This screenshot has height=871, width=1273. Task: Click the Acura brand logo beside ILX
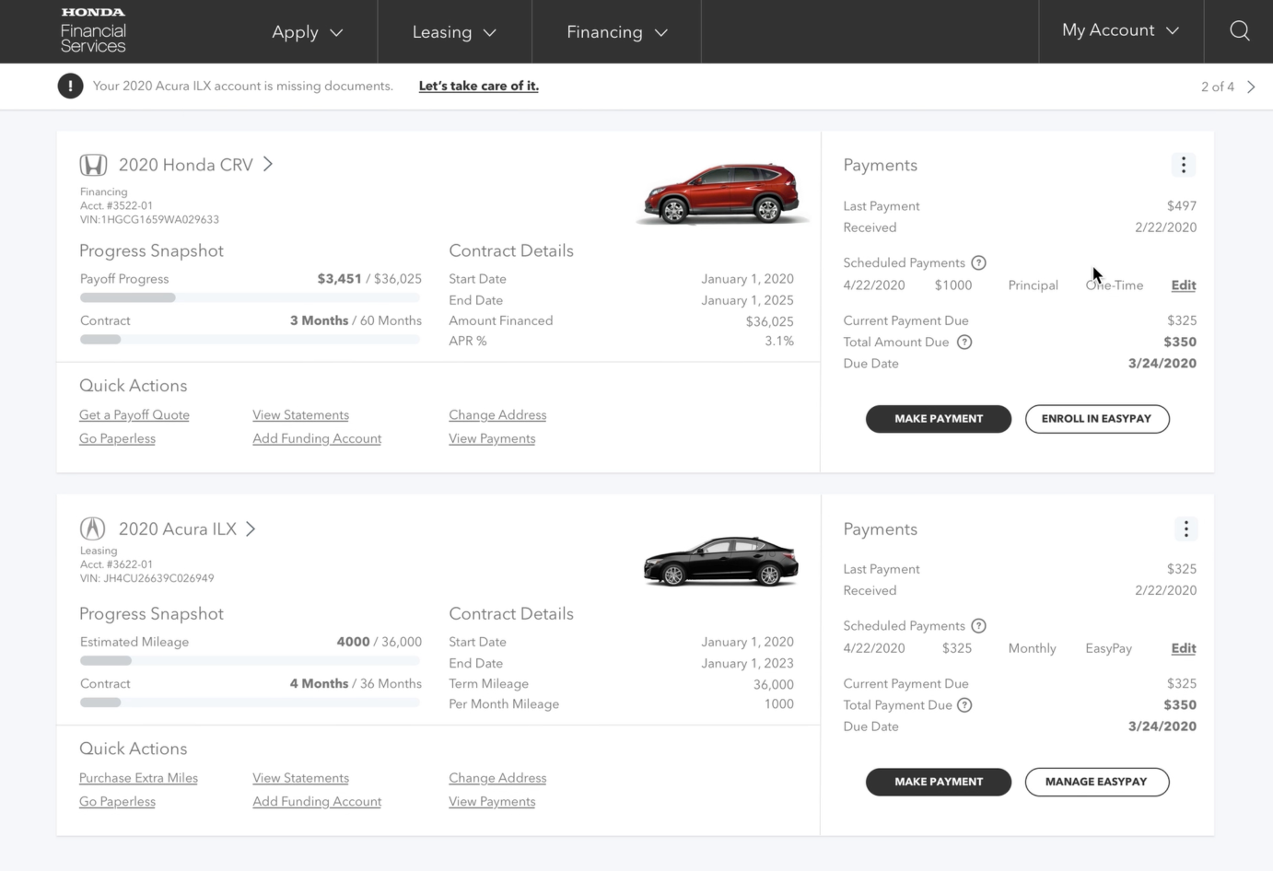92,528
